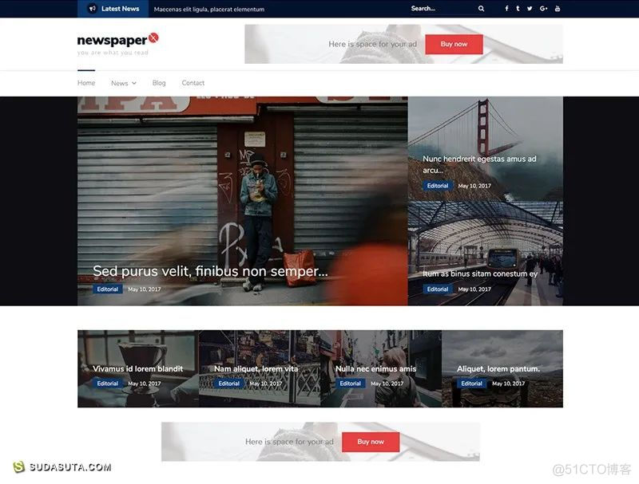Go to the Contact menu item
This screenshot has height=484, width=639.
point(193,83)
